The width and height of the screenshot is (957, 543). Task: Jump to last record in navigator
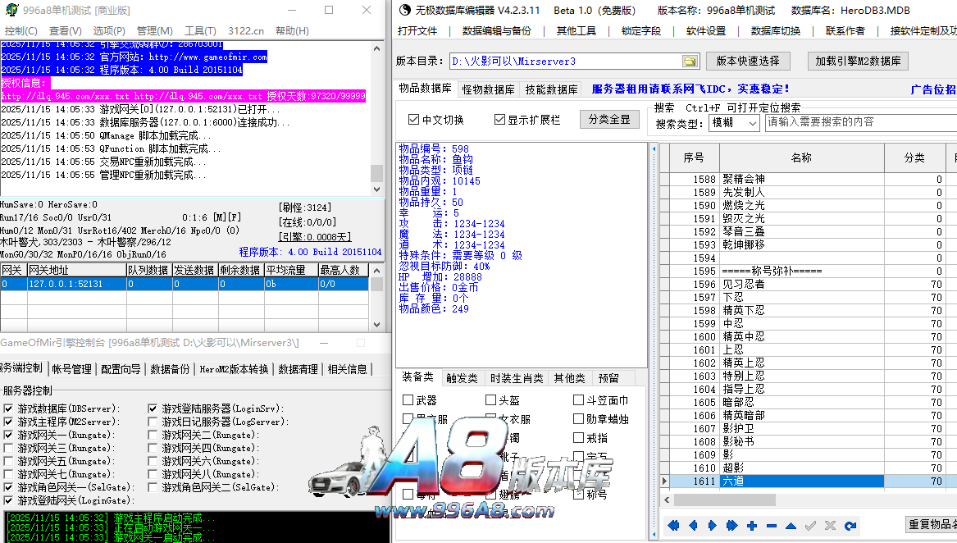click(731, 525)
